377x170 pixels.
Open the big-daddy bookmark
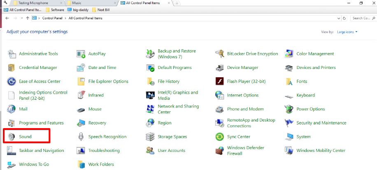78,10
